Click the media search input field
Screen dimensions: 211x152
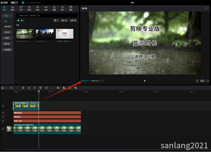pyautogui.click(x=47, y=16)
